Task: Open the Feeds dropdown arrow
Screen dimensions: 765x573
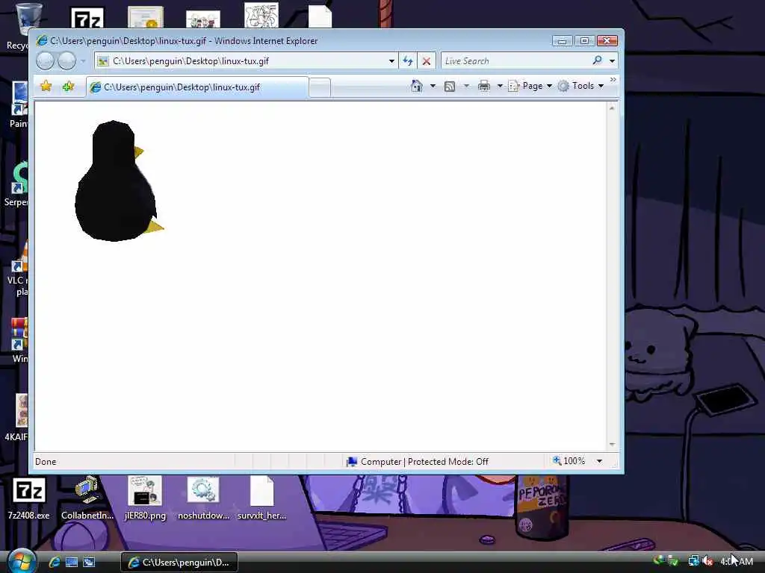Action: pyautogui.click(x=466, y=87)
